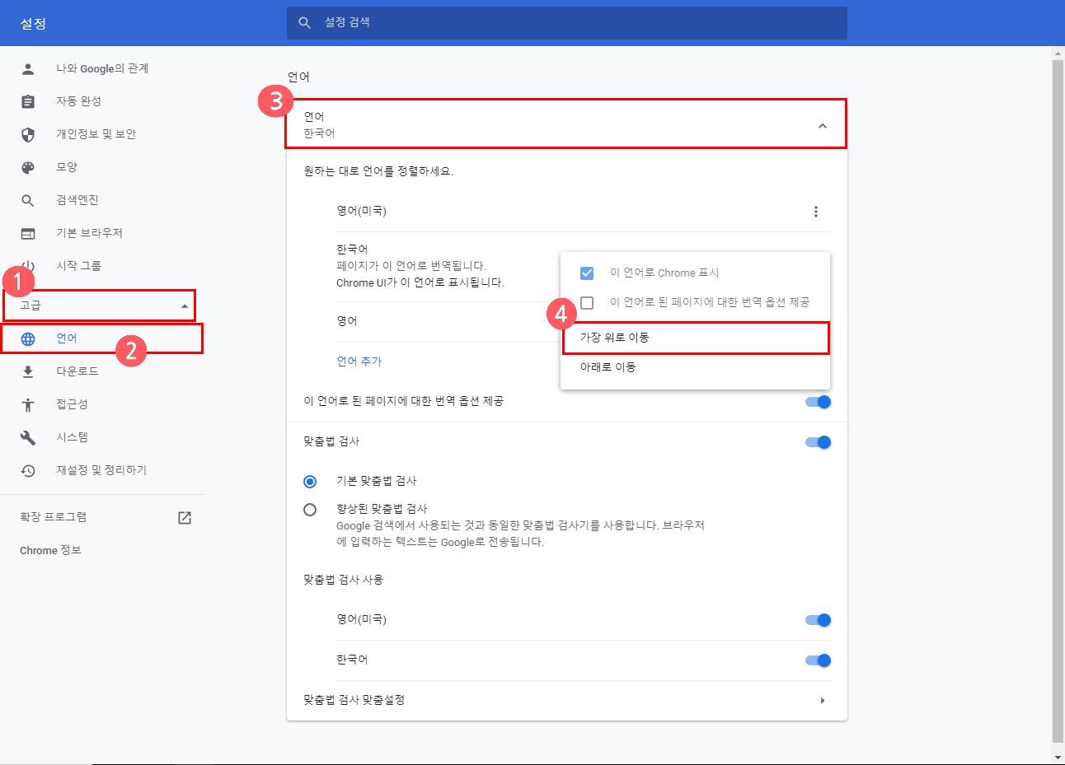1065x765 pixels.
Task: Collapse the 고급 section chevron
Action: coord(185,304)
